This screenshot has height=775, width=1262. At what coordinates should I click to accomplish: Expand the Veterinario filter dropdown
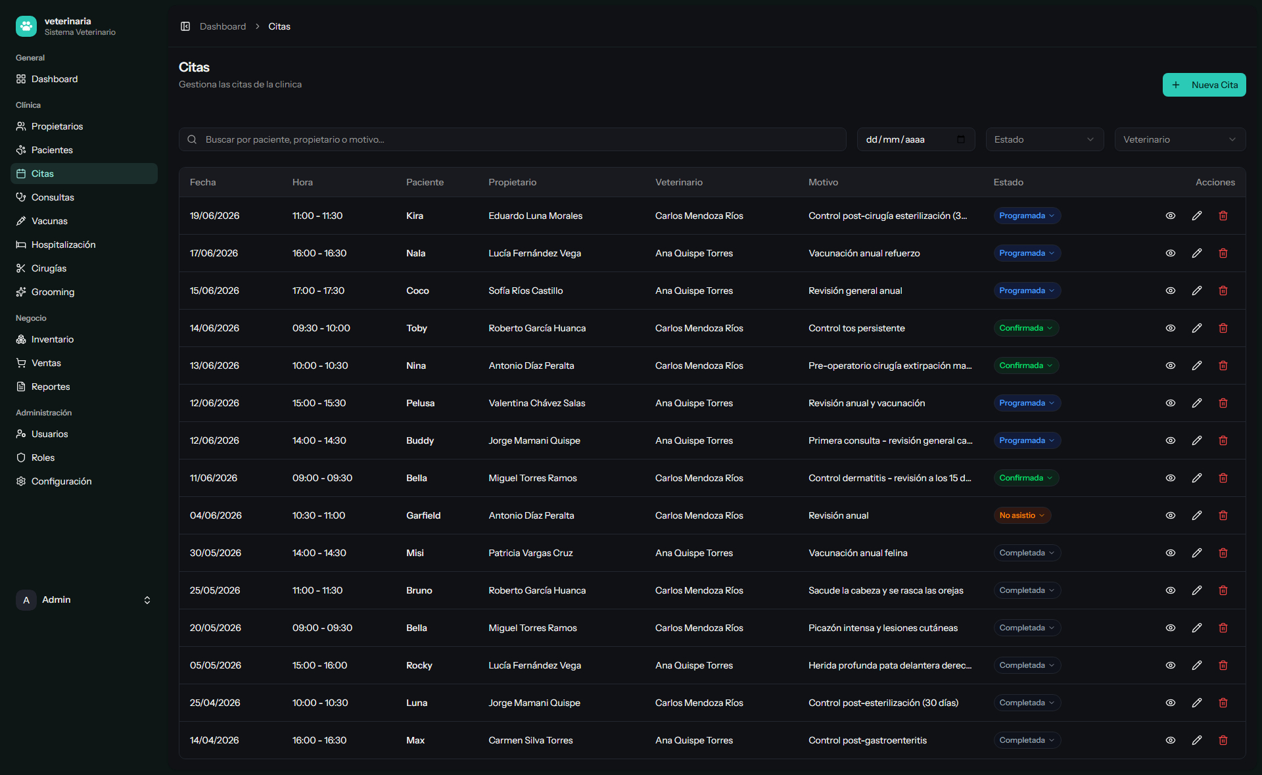coord(1180,139)
